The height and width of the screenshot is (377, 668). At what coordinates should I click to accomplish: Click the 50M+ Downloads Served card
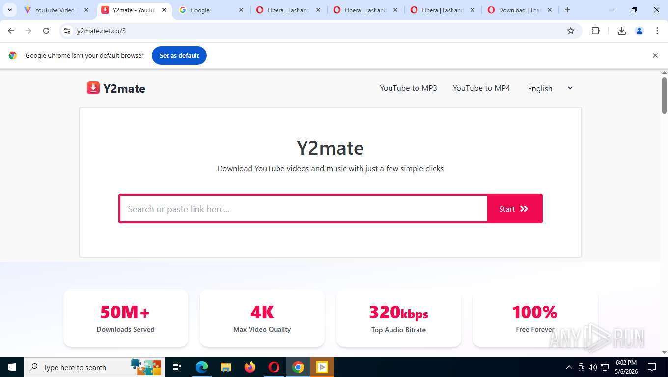(x=126, y=318)
